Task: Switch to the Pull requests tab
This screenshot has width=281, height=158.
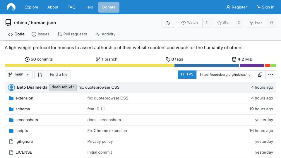Action: coord(72,34)
